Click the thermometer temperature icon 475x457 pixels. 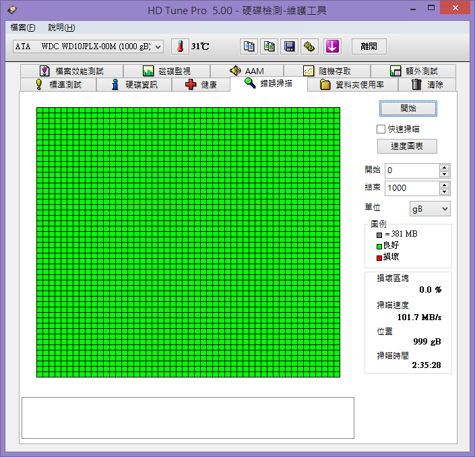click(x=181, y=47)
